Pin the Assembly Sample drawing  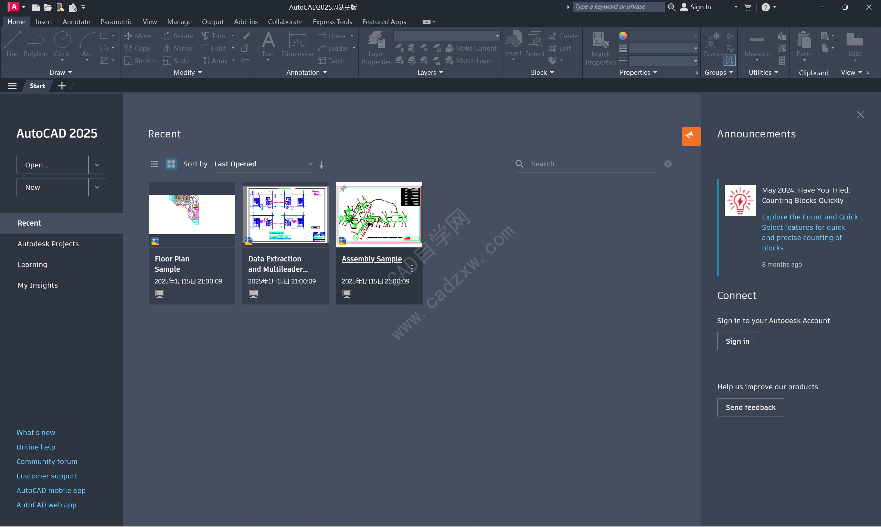(342, 189)
